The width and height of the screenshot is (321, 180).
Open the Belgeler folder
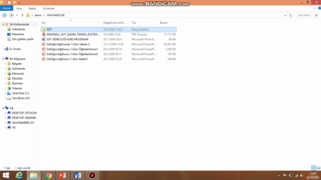point(17,63)
